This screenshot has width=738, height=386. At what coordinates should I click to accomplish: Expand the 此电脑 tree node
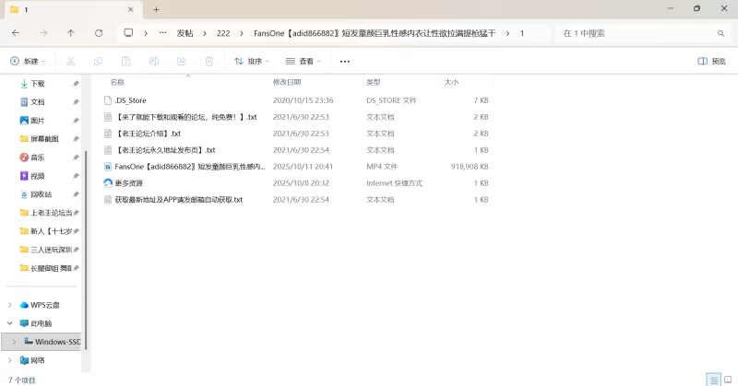[x=10, y=323]
